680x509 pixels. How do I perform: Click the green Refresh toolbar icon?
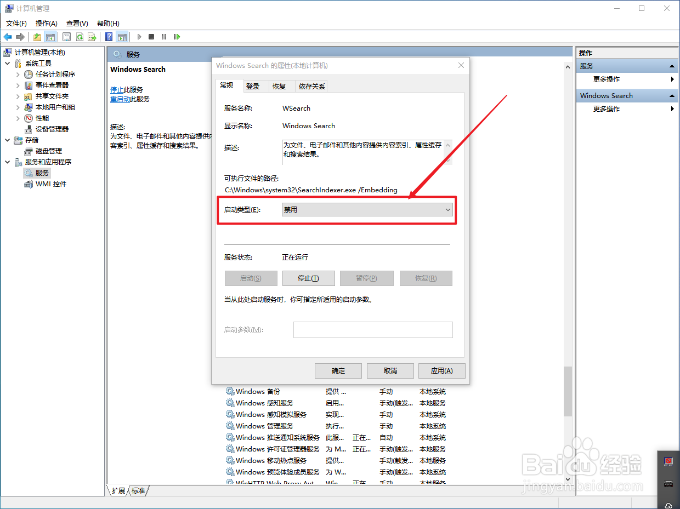[80, 37]
